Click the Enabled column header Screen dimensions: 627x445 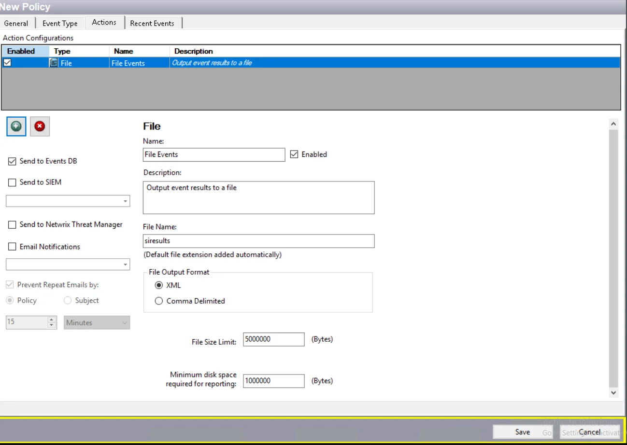coord(25,51)
